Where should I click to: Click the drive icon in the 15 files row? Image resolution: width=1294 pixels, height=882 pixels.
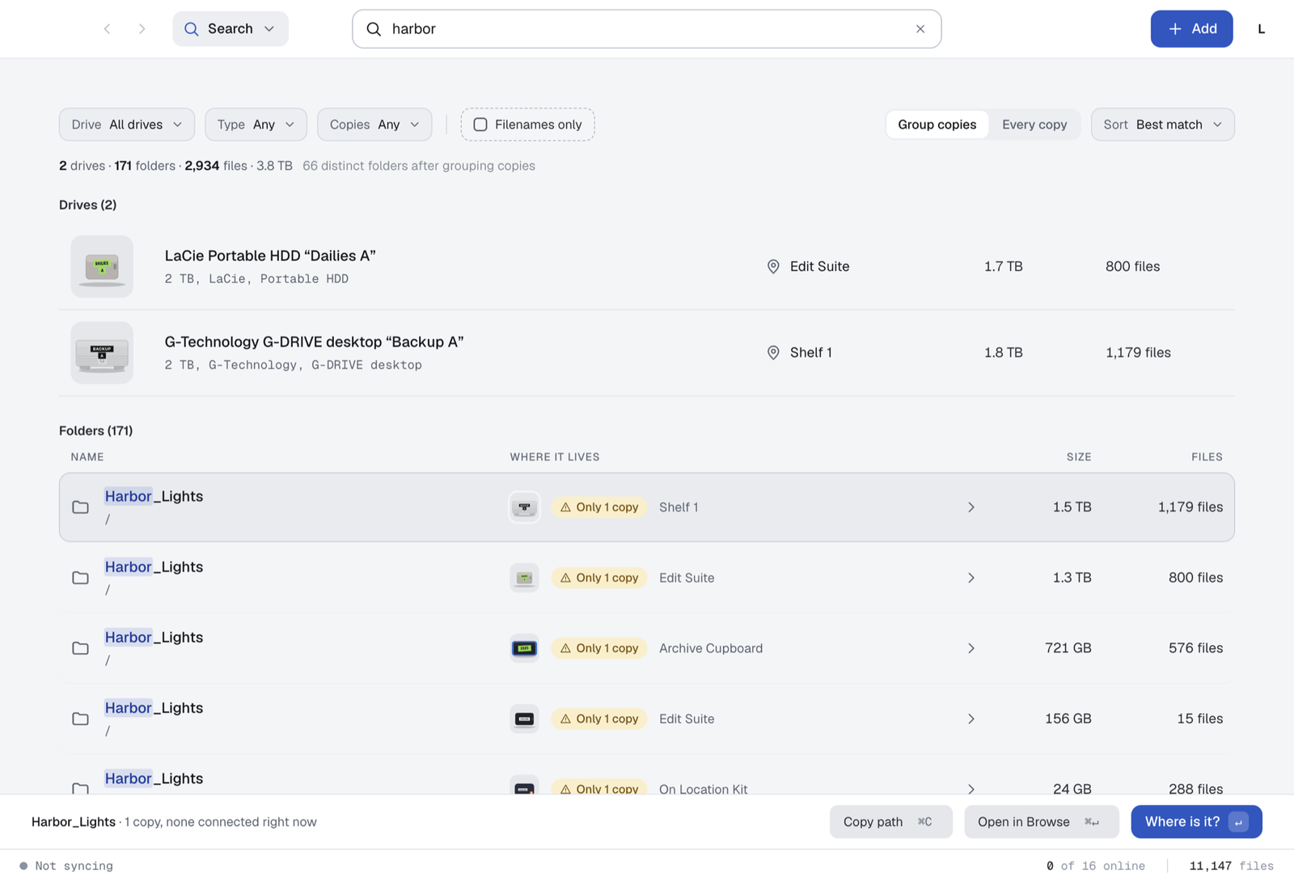(x=524, y=719)
